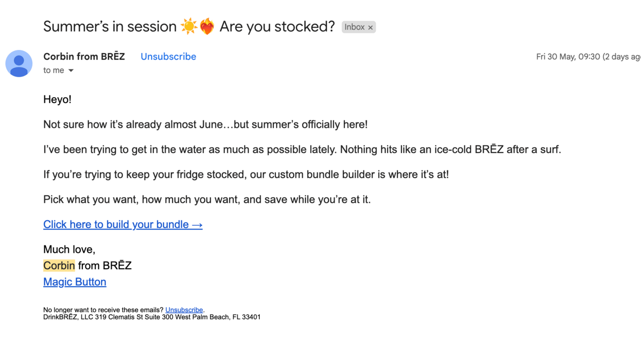Open the Magic Button link
The height and width of the screenshot is (348, 641).
pos(74,282)
